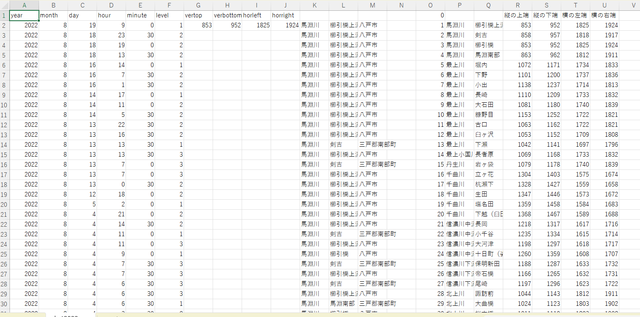640x317 pixels.
Task: Select the '馬淵南部' cell in row 30
Action: click(x=343, y=304)
